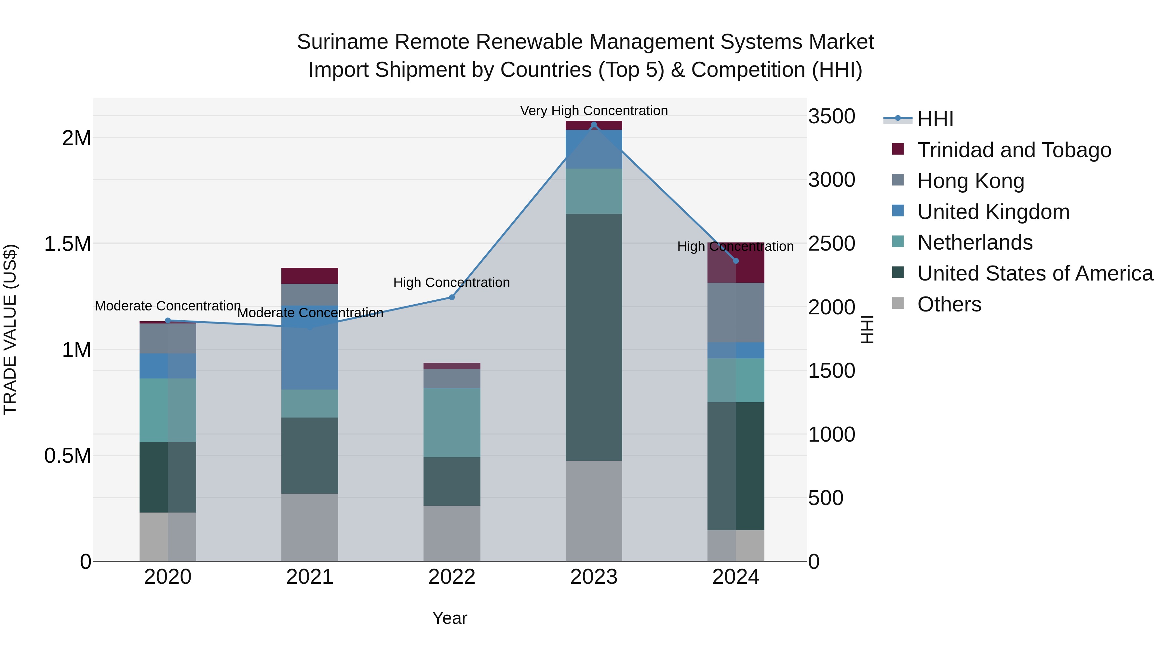Click the 'Very High Concentration' annotation

[x=594, y=111]
